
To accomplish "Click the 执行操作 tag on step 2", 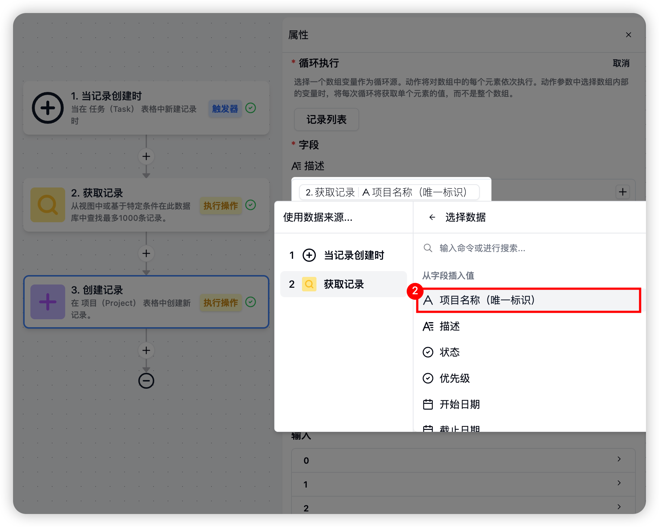I will click(x=221, y=206).
